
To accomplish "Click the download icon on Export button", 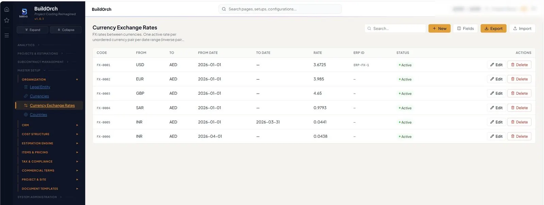I will pyautogui.click(x=486, y=29).
